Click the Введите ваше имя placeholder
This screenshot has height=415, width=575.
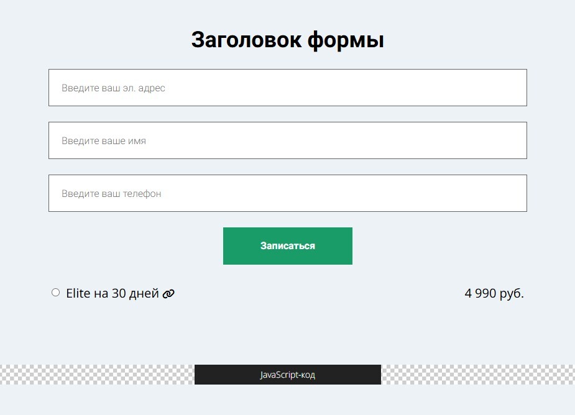(x=104, y=141)
